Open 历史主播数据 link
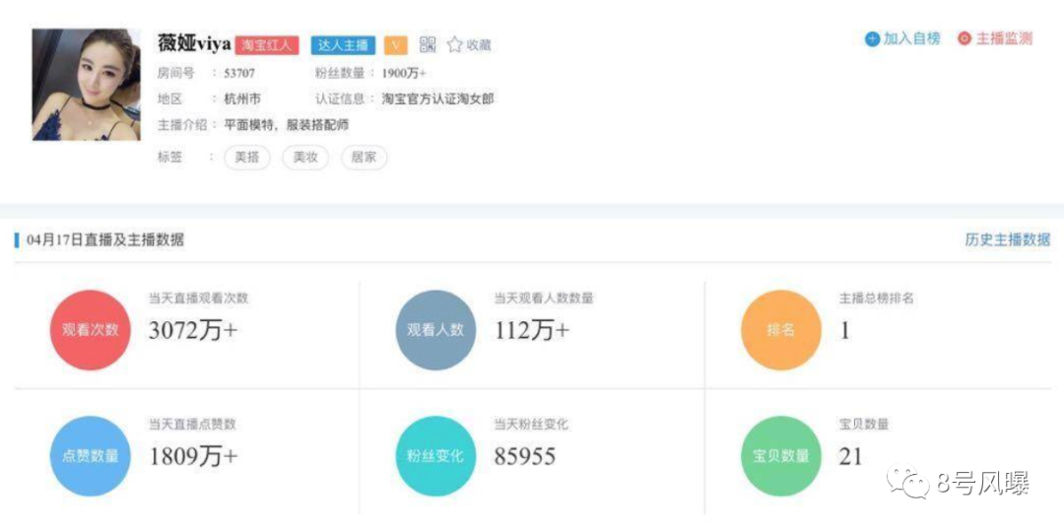 click(x=1008, y=239)
